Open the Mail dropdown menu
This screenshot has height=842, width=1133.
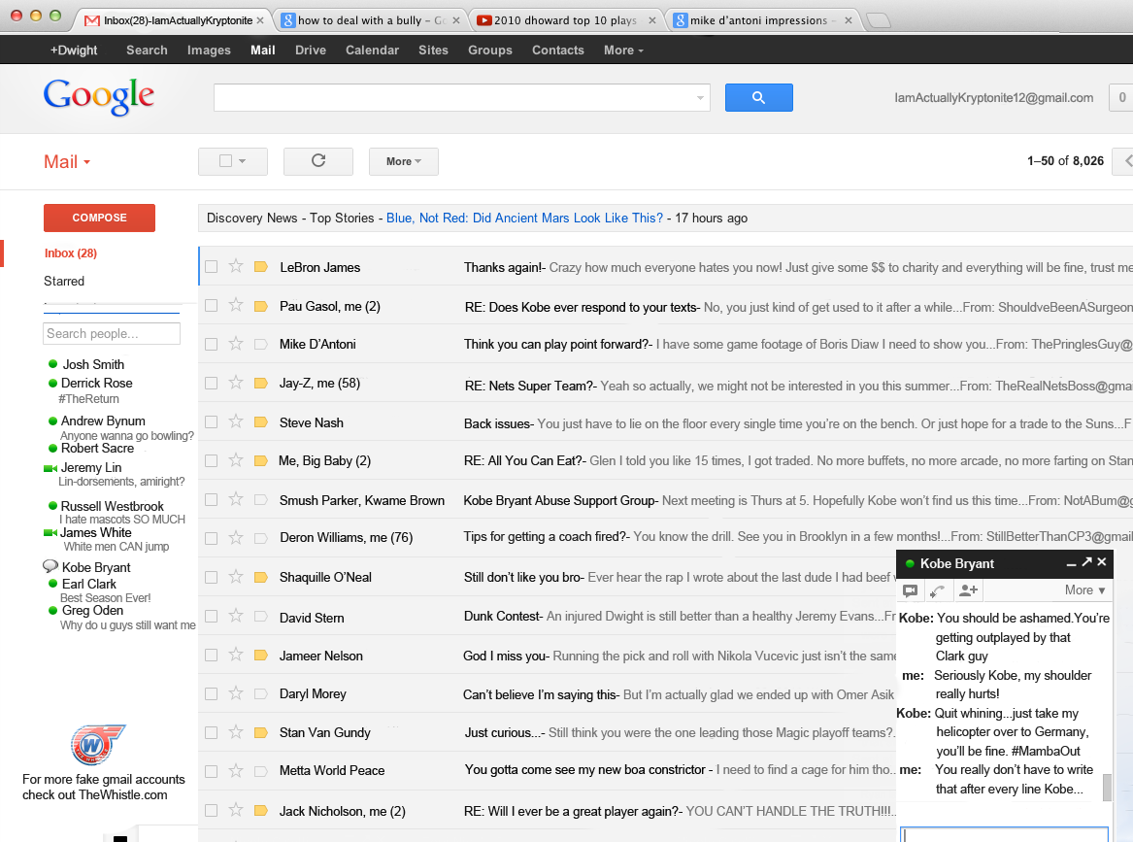point(67,162)
